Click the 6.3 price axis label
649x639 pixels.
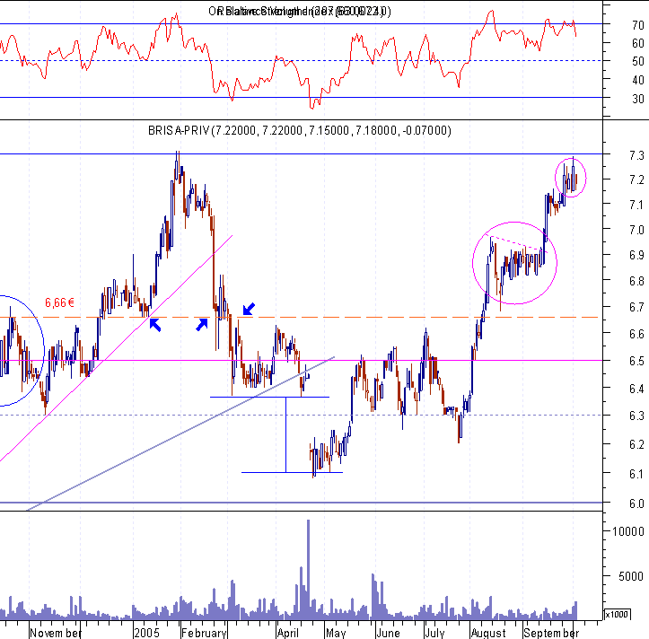[636, 416]
